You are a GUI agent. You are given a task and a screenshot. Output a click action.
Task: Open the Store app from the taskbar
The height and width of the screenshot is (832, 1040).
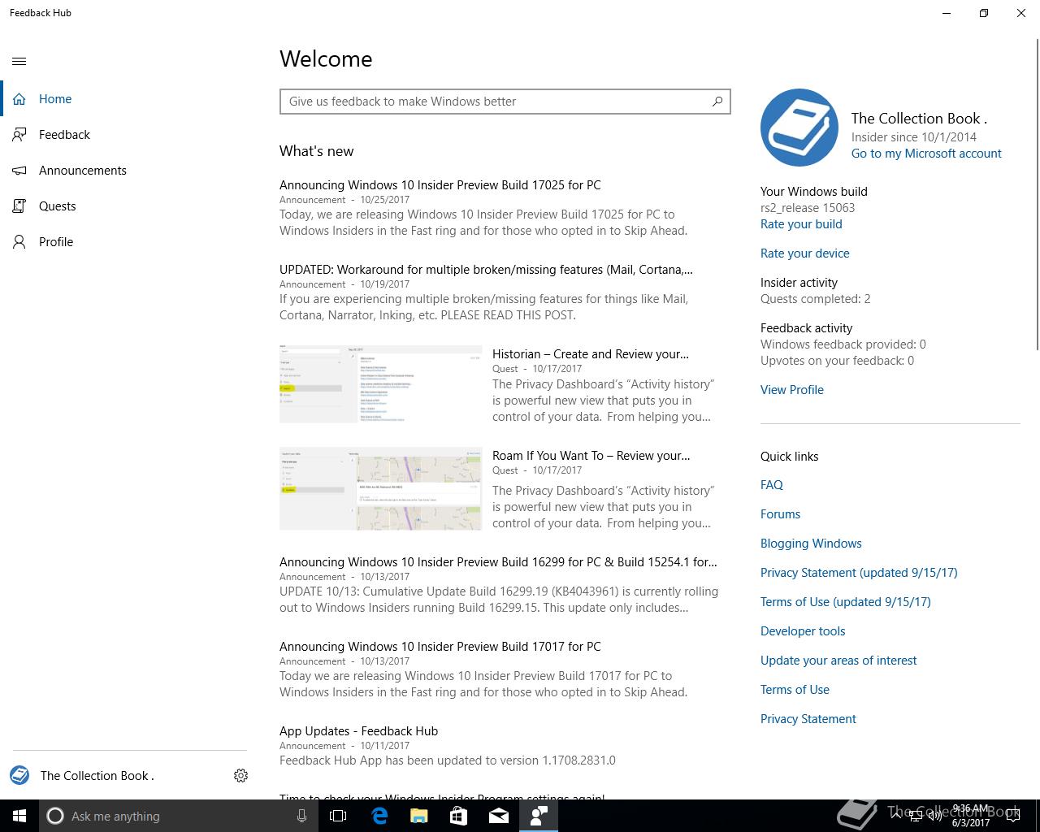(459, 816)
